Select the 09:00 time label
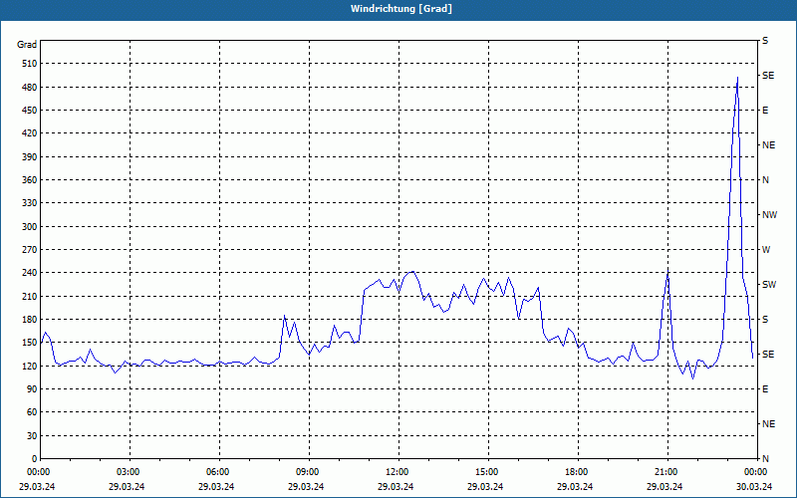The height and width of the screenshot is (498, 797). coord(309,472)
